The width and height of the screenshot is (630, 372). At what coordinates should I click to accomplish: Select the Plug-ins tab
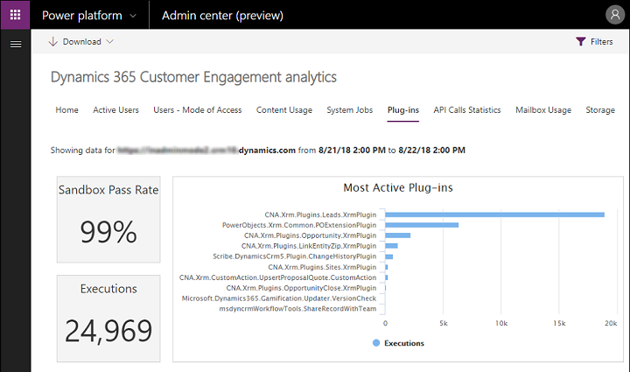tap(403, 110)
